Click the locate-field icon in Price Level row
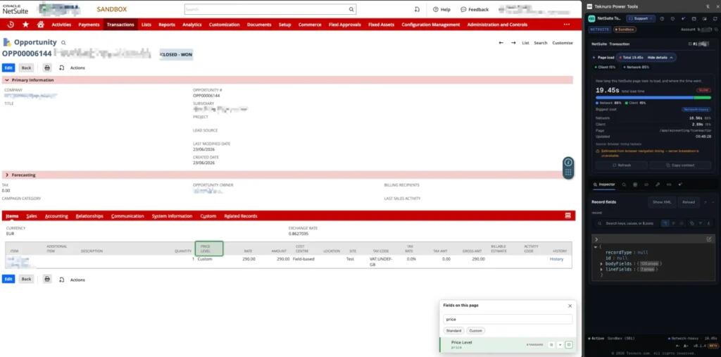The width and height of the screenshot is (721, 357). click(569, 344)
